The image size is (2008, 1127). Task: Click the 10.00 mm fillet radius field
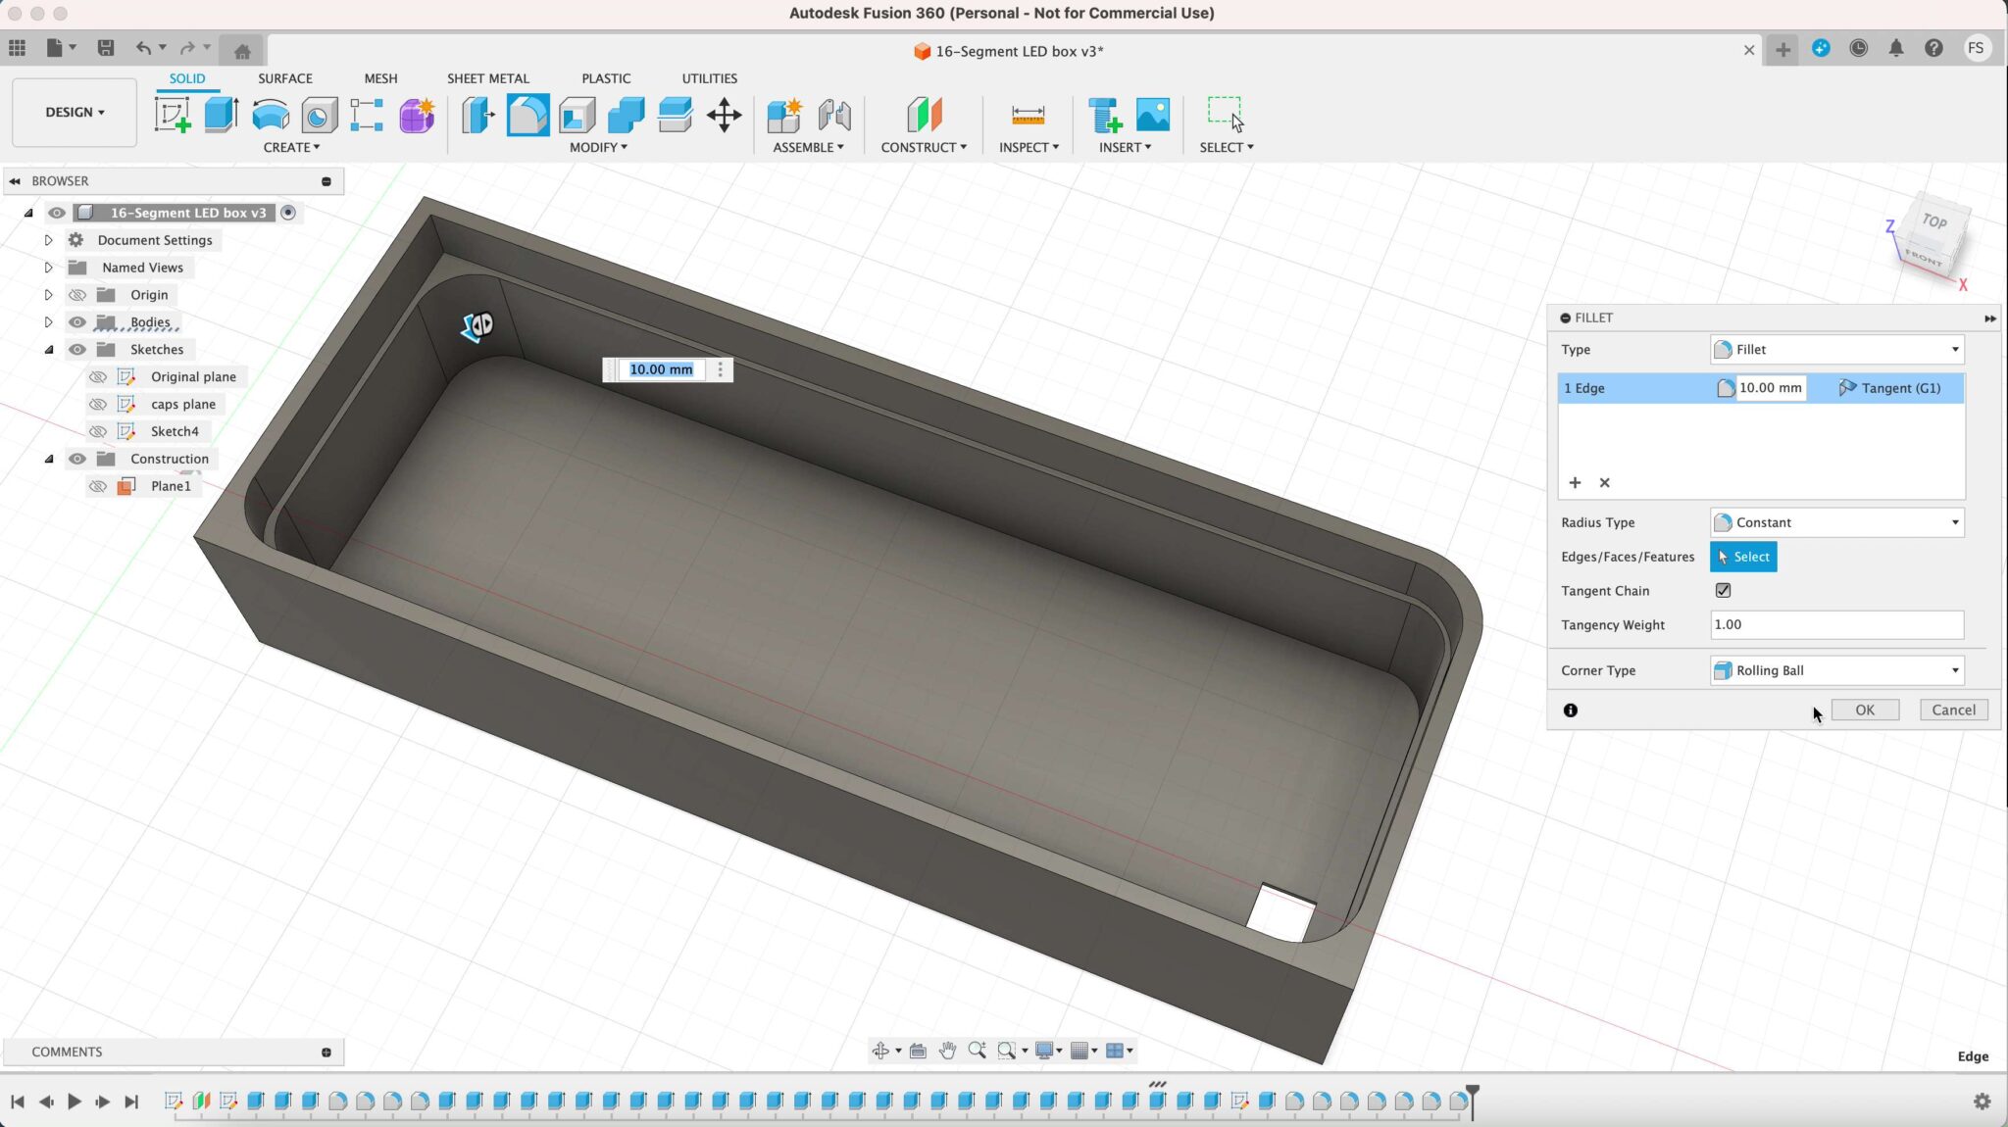pyautogui.click(x=1770, y=388)
